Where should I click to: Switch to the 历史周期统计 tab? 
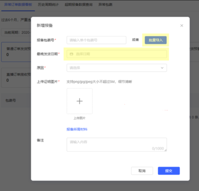(x=49, y=5)
